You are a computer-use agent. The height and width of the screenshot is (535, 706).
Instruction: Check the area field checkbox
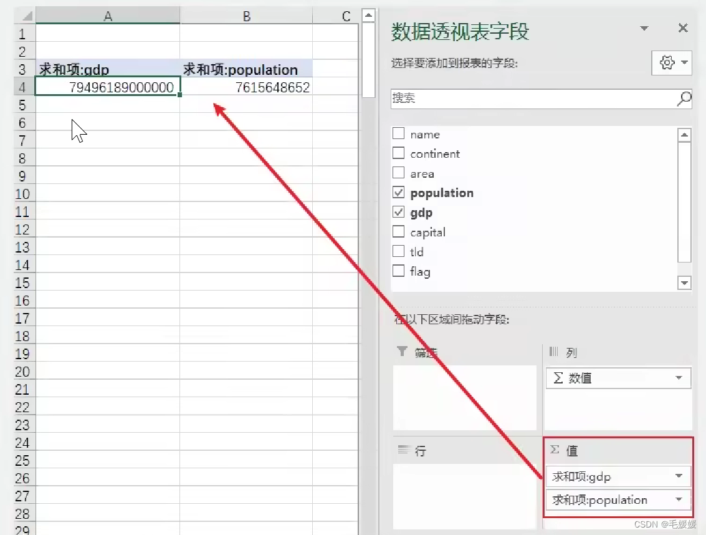[398, 173]
